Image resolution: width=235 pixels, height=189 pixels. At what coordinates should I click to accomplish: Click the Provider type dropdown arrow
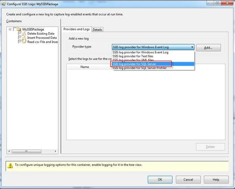[x=192, y=47]
